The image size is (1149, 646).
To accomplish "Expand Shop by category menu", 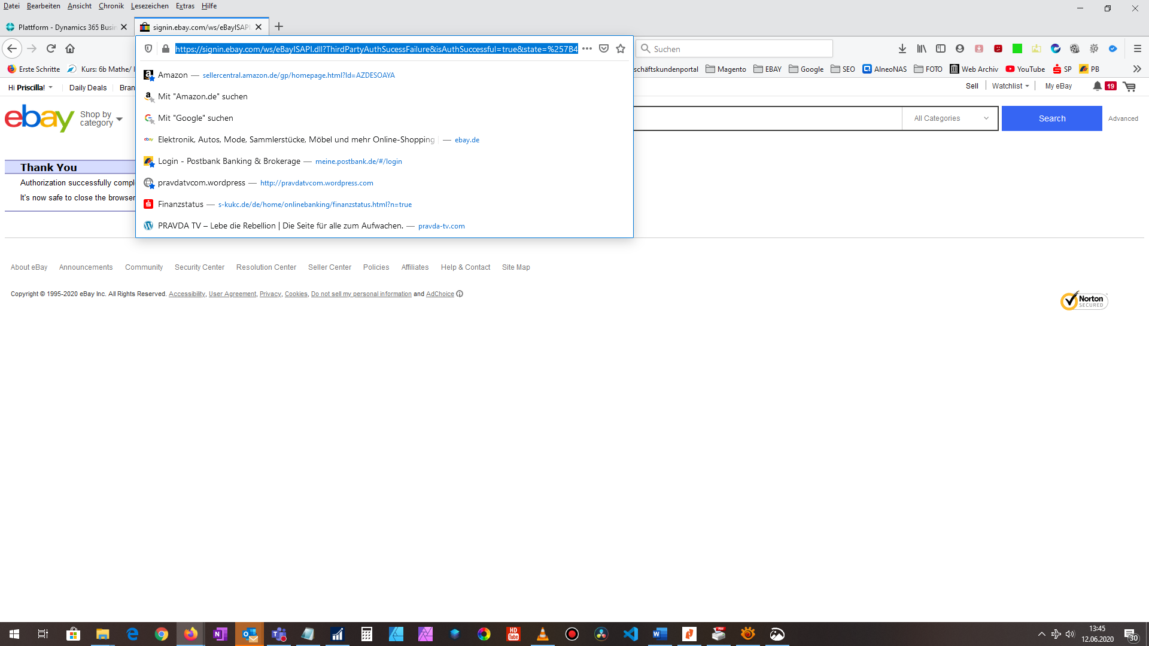I will [101, 118].
